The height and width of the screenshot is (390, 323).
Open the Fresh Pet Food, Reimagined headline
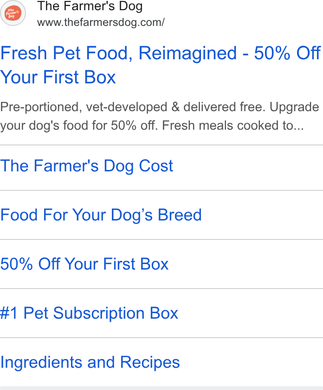point(161,65)
